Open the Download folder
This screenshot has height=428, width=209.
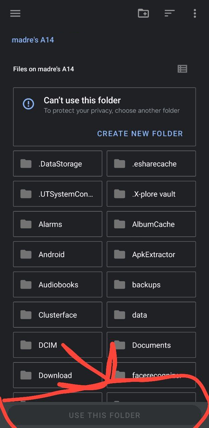58,375
